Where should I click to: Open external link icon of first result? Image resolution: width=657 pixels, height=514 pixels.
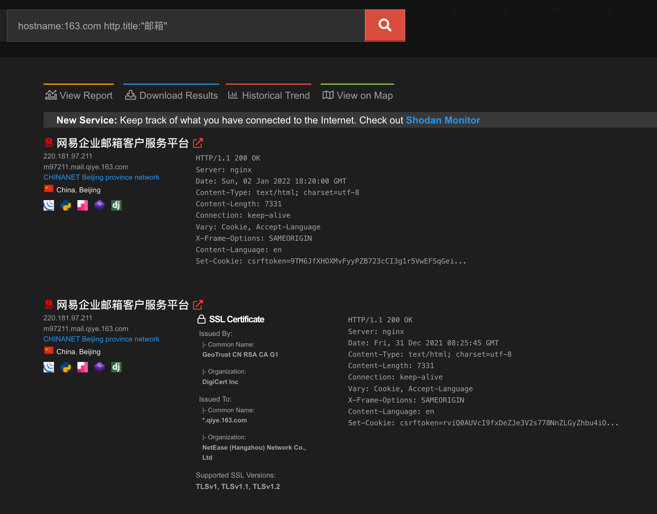(x=198, y=143)
